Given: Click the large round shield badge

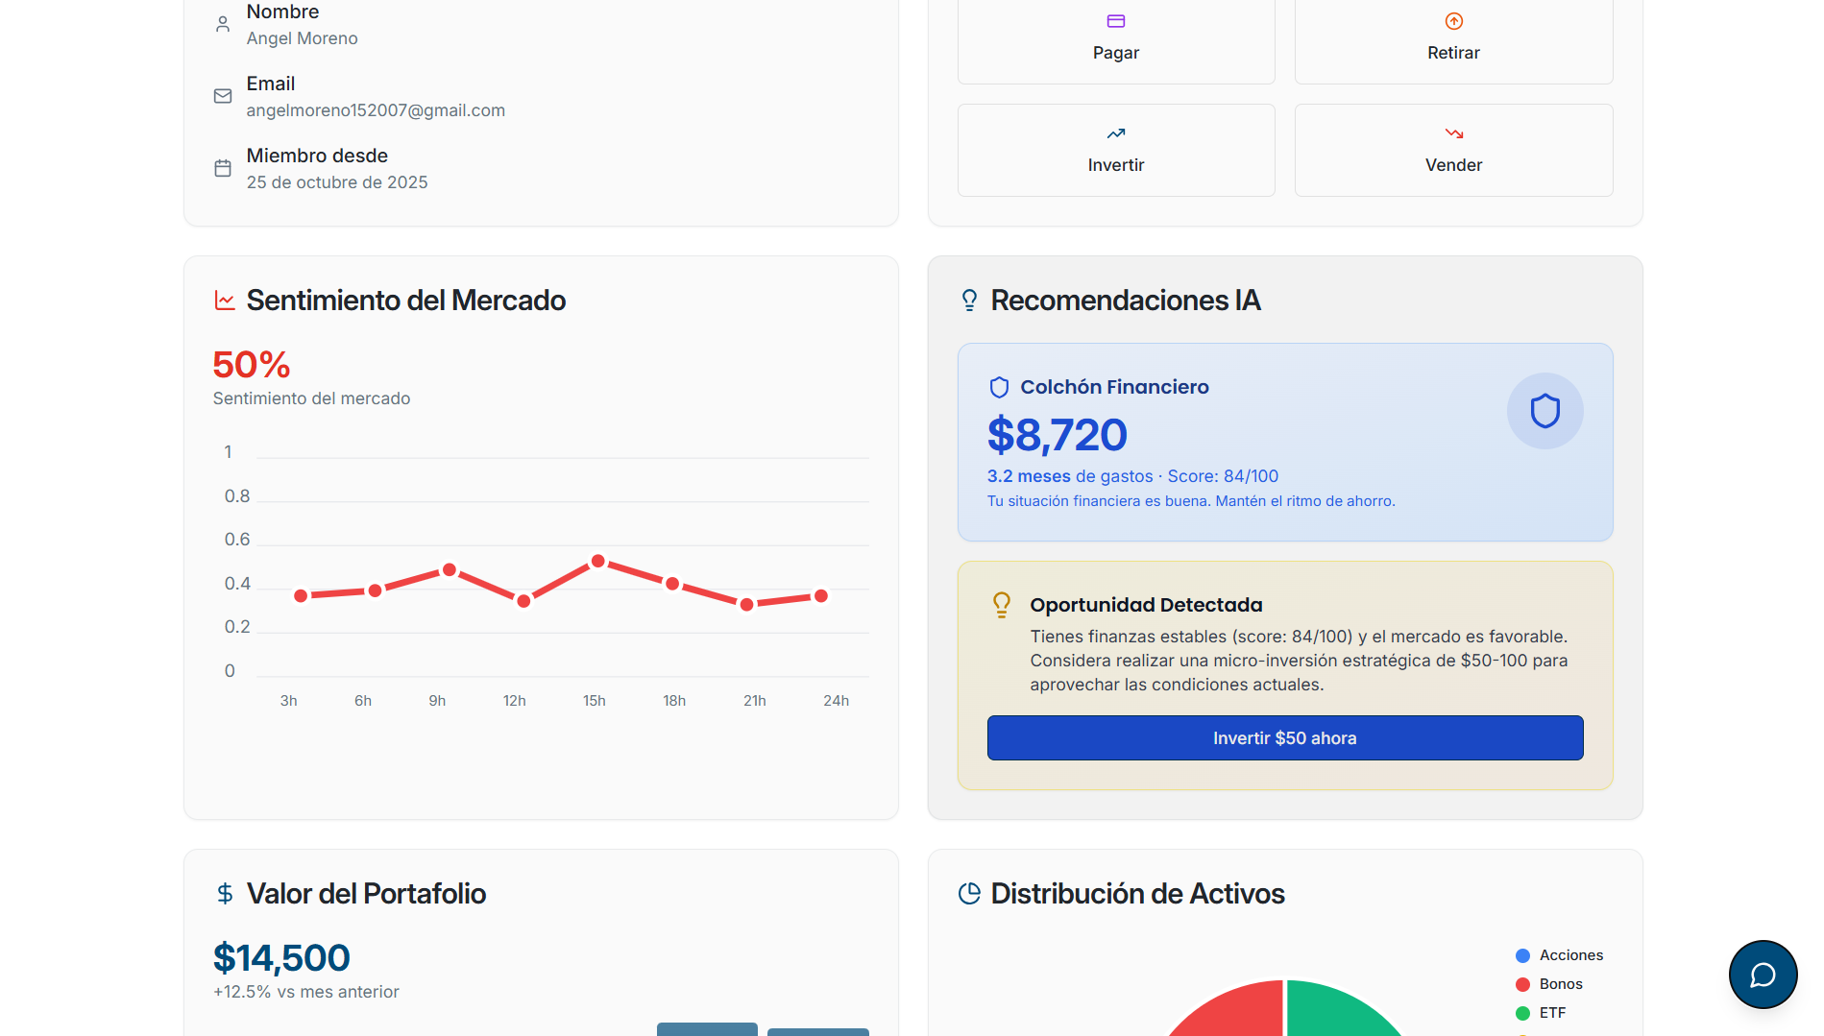Looking at the screenshot, I should pos(1544,411).
